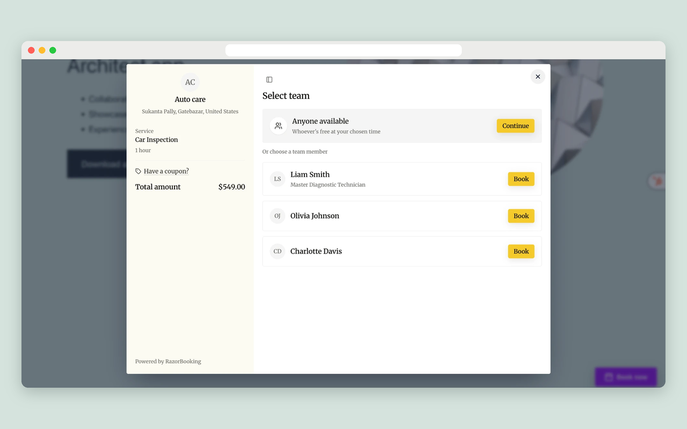Click Charlotte Davis's CD avatar
Viewport: 687px width, 429px height.
click(277, 252)
